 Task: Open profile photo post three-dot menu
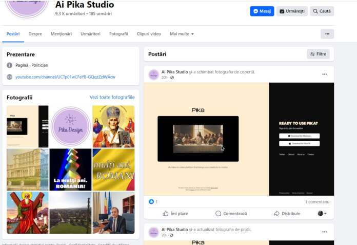click(325, 232)
